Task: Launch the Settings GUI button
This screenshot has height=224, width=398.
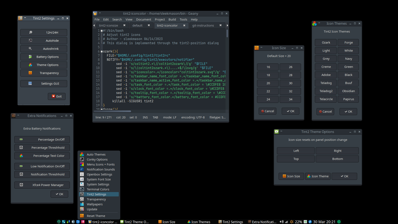Action: coord(44,83)
